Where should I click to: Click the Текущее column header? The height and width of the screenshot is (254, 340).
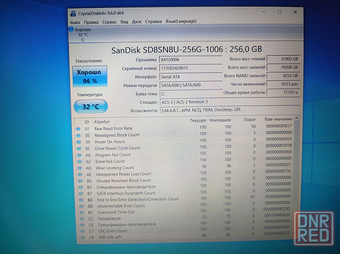click(x=198, y=120)
